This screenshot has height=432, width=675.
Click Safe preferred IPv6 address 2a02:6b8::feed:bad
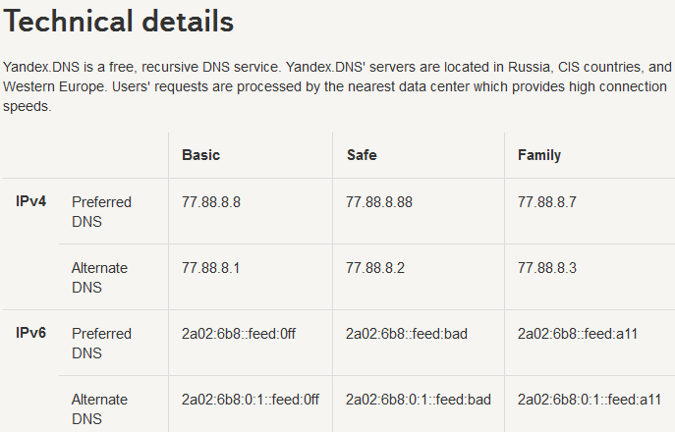[x=407, y=334]
